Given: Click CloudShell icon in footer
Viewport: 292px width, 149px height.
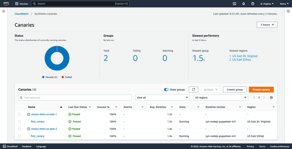Looking at the screenshot, I should pos(4,146).
